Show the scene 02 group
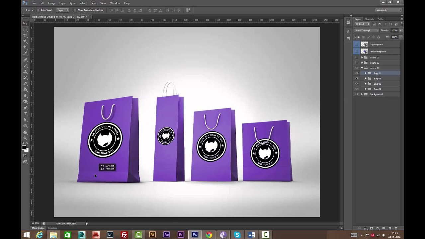This screenshot has height=239, width=425. tap(357, 63)
